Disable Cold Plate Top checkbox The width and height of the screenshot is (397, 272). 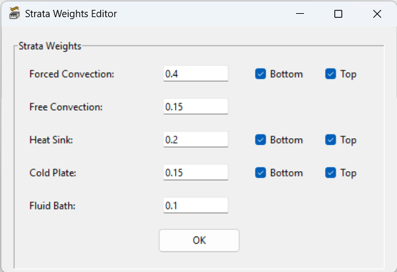coord(330,173)
